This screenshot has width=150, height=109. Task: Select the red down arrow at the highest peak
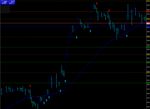click(97, 3)
